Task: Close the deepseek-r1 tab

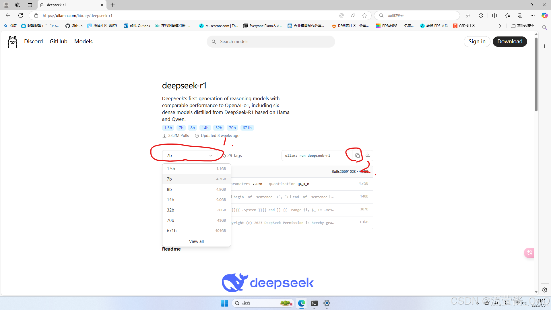Action: pyautogui.click(x=102, y=5)
